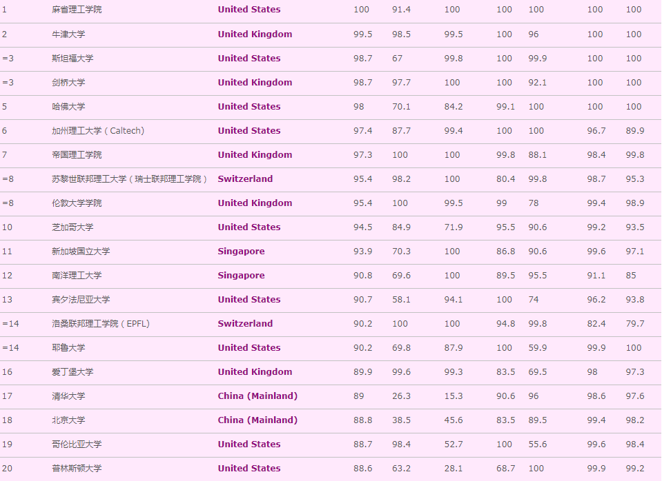Click score 58.1 in the 宾夕法尼亚大学 row
The image size is (662, 481).
tap(401, 299)
